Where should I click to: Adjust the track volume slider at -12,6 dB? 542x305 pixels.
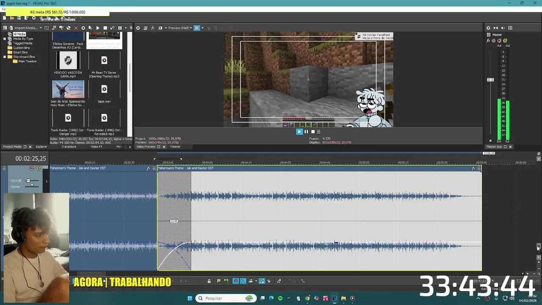click(x=28, y=180)
